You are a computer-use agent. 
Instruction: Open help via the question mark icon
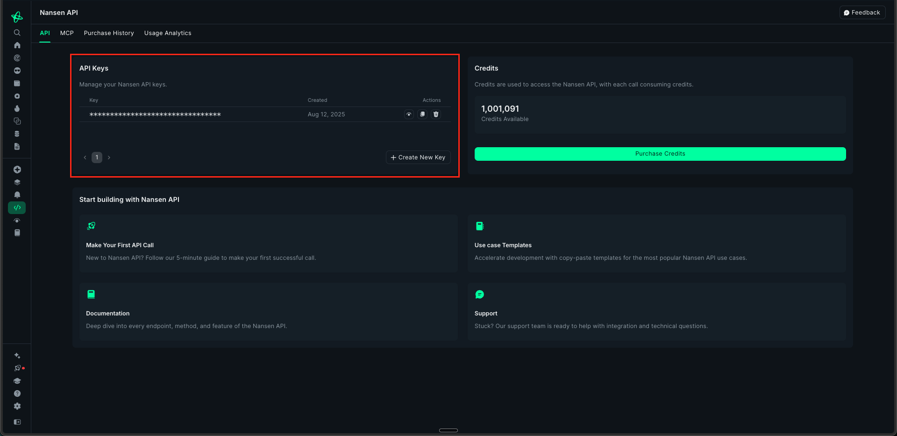point(17,393)
